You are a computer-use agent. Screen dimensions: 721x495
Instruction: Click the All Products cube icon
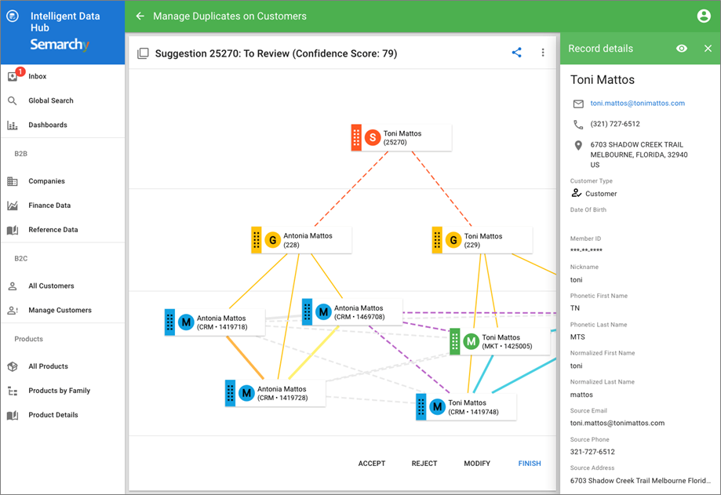coord(13,366)
